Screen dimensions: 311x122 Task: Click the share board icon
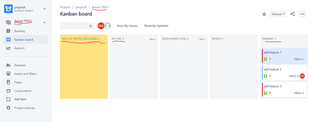pos(292,14)
